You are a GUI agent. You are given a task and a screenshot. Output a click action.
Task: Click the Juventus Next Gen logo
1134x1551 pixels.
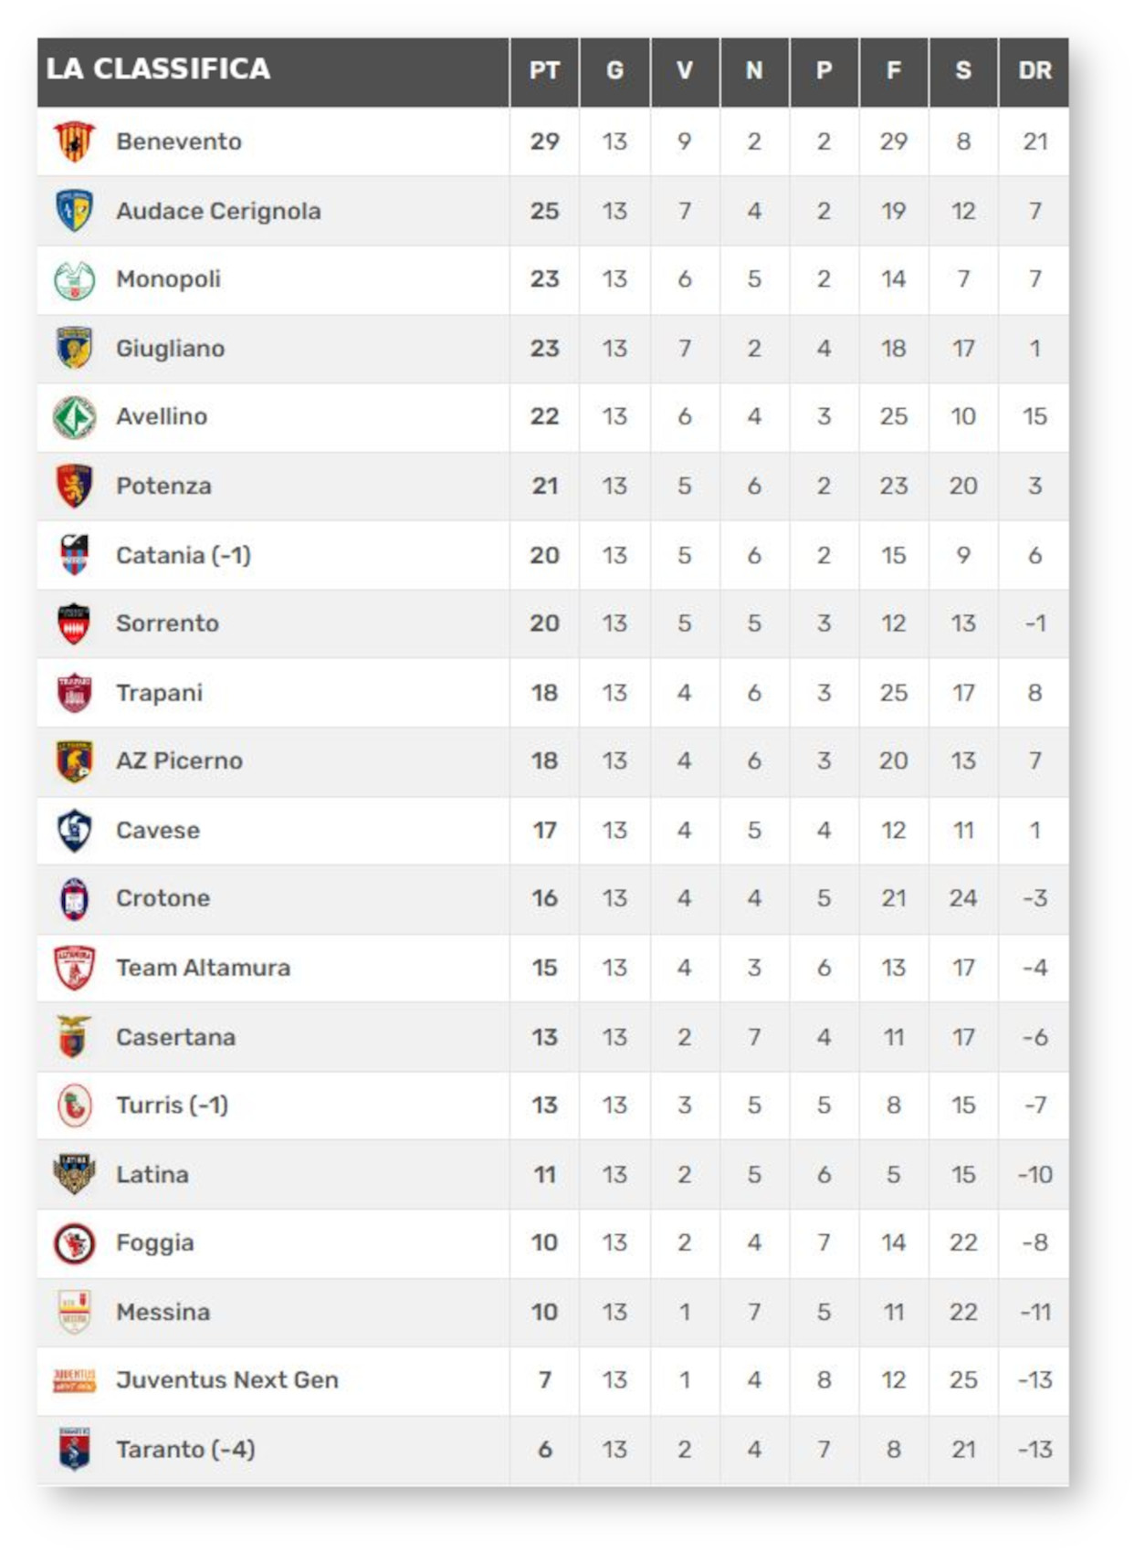click(x=74, y=1380)
